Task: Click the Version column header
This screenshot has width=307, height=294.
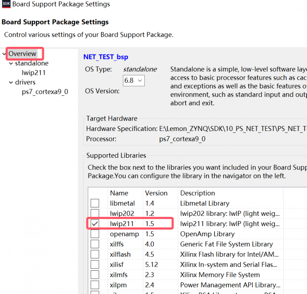Action: [156, 193]
